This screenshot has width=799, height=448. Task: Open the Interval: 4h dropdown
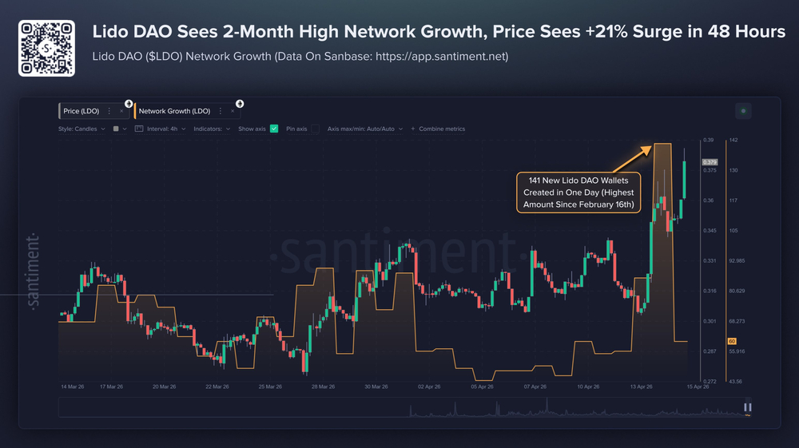click(166, 129)
